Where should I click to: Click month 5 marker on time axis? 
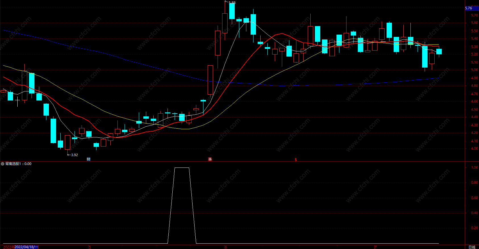pos(90,247)
